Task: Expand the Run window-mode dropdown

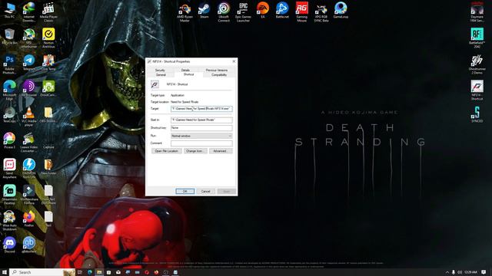Action: [201, 136]
